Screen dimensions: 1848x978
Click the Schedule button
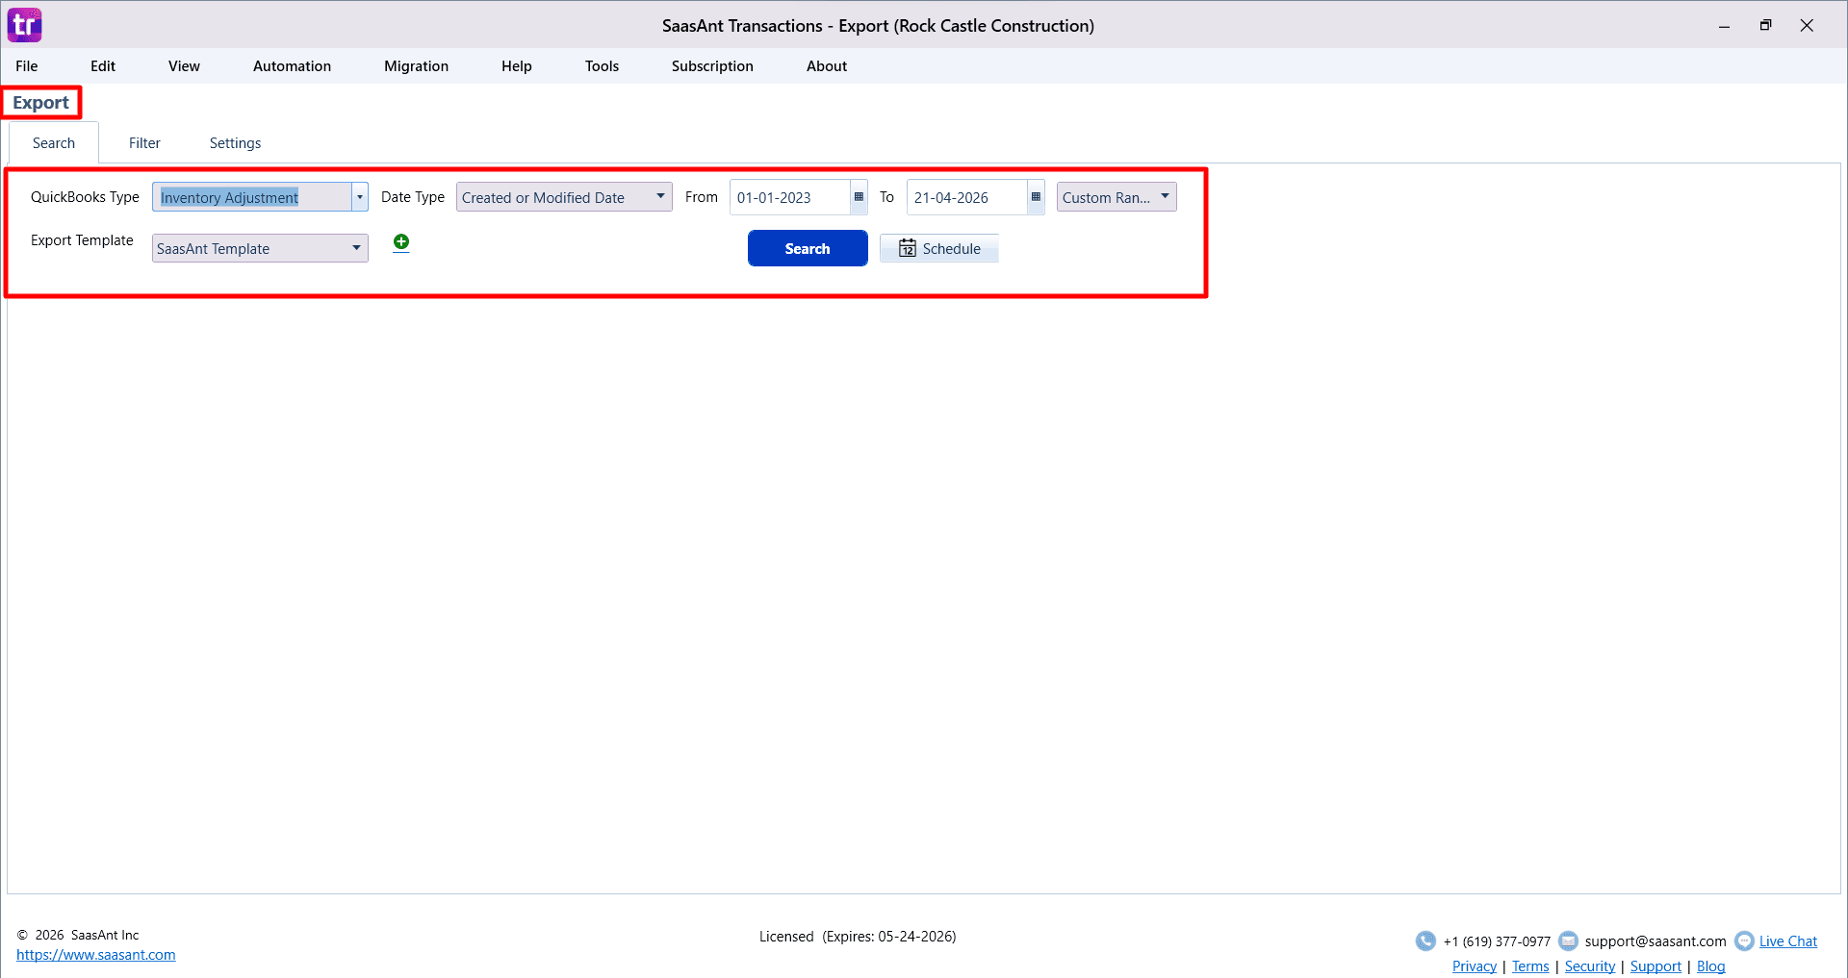click(x=939, y=248)
